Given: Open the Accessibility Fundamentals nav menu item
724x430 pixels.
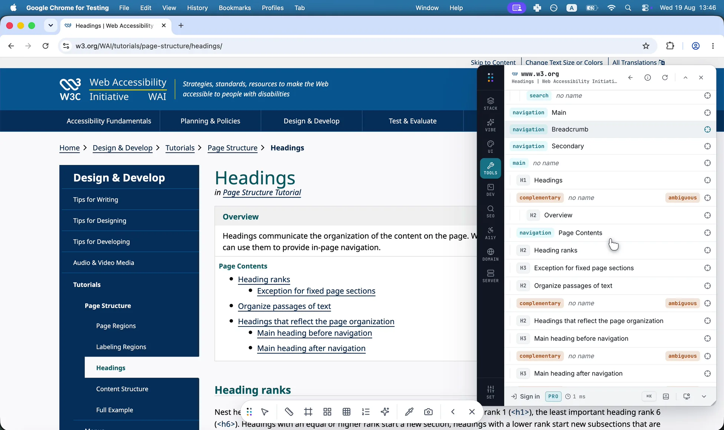Looking at the screenshot, I should click(109, 121).
